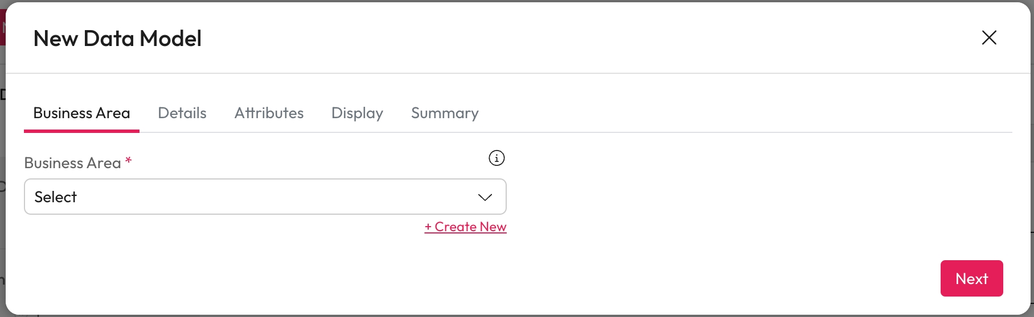Switch to the Details tab
Viewport: 1034px width, 317px height.
[182, 113]
